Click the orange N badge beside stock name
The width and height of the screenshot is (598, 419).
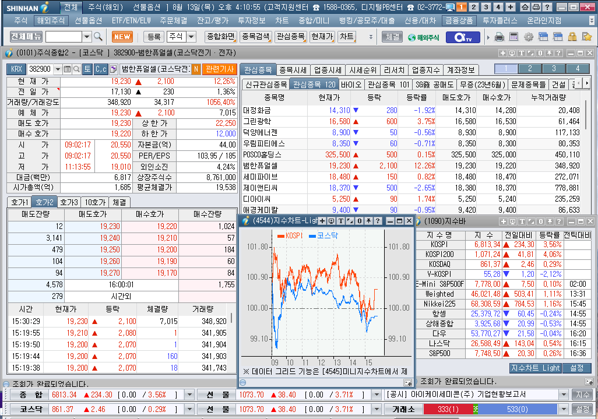[x=196, y=69]
